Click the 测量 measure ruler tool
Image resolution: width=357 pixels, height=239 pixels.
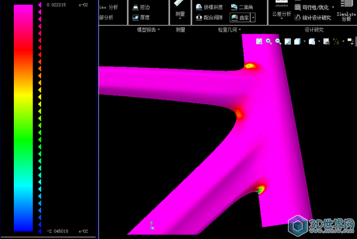pyautogui.click(x=180, y=9)
